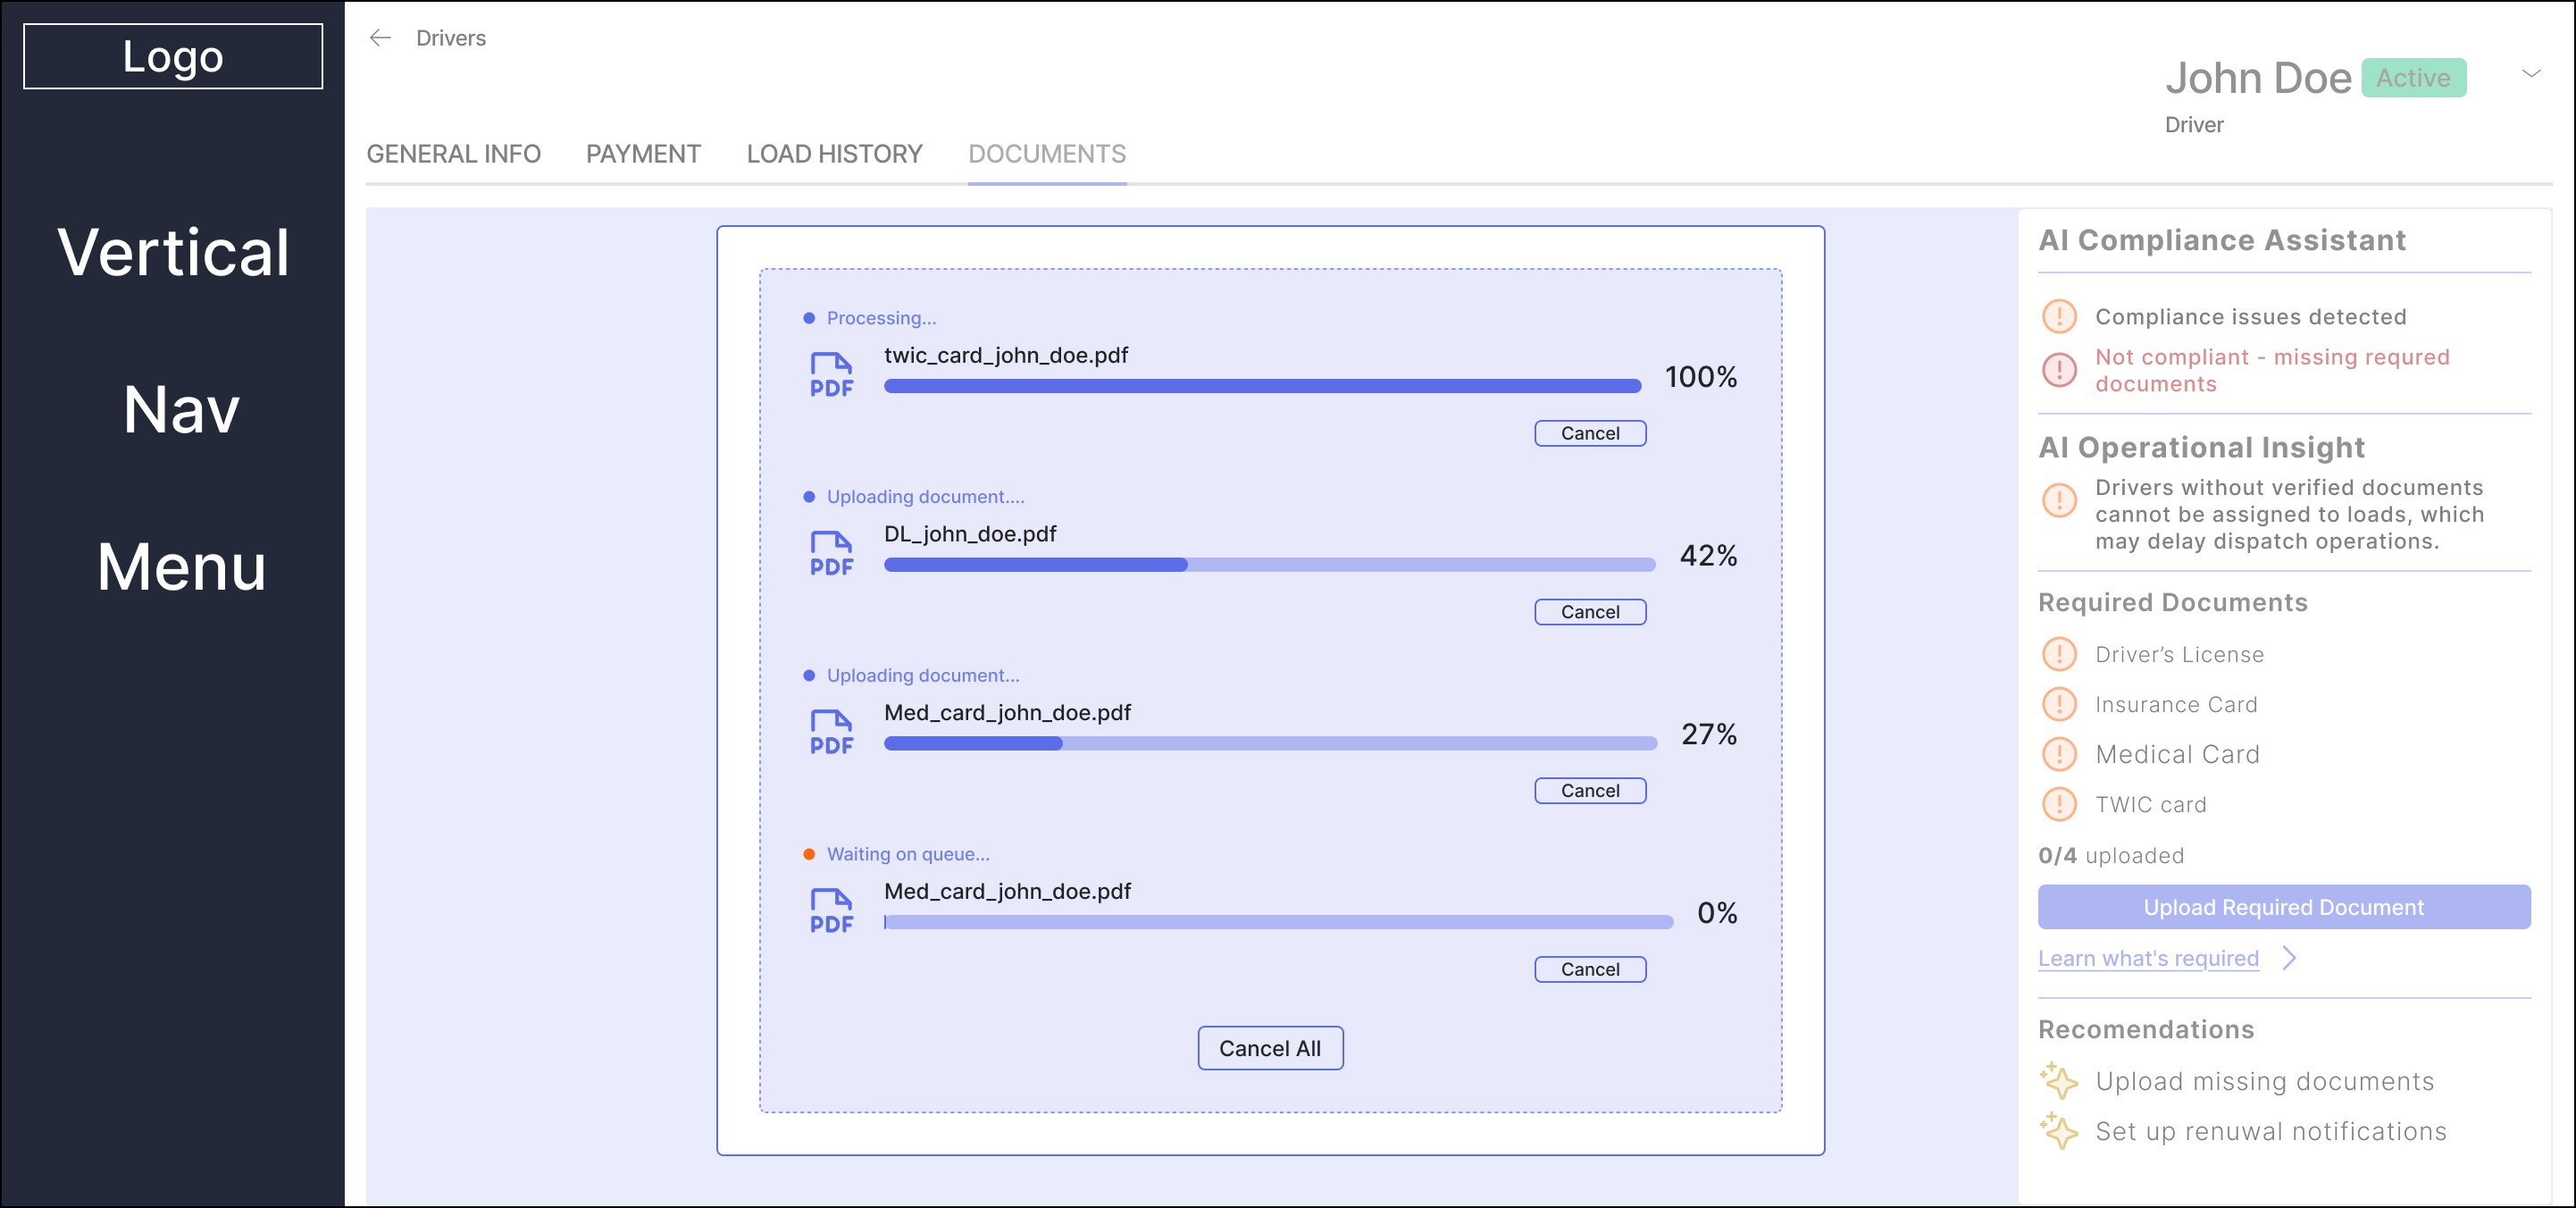The image size is (2576, 1208).
Task: Click warning icon beside Driver's License
Action: [x=2059, y=654]
